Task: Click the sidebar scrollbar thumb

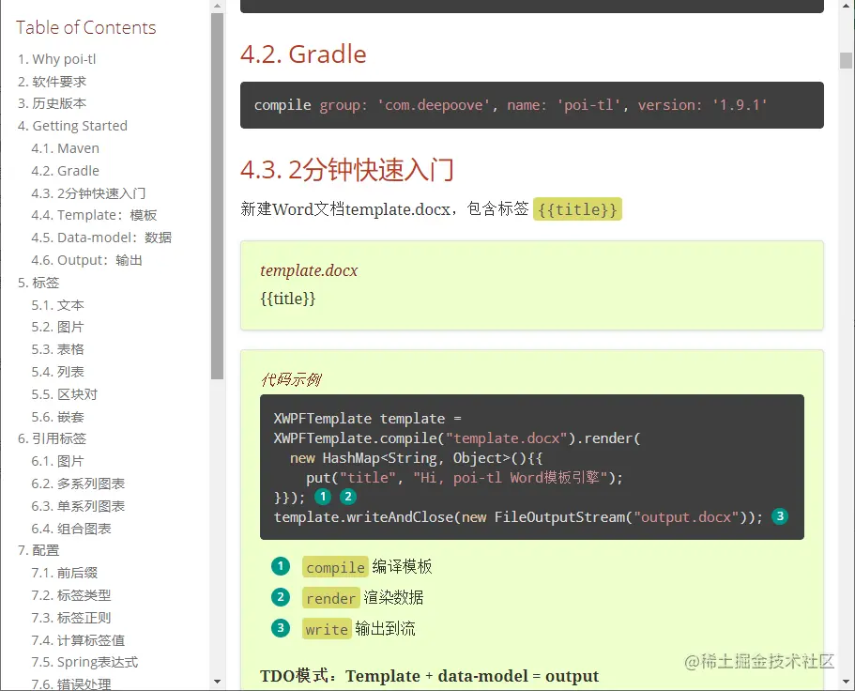Action: click(217, 196)
